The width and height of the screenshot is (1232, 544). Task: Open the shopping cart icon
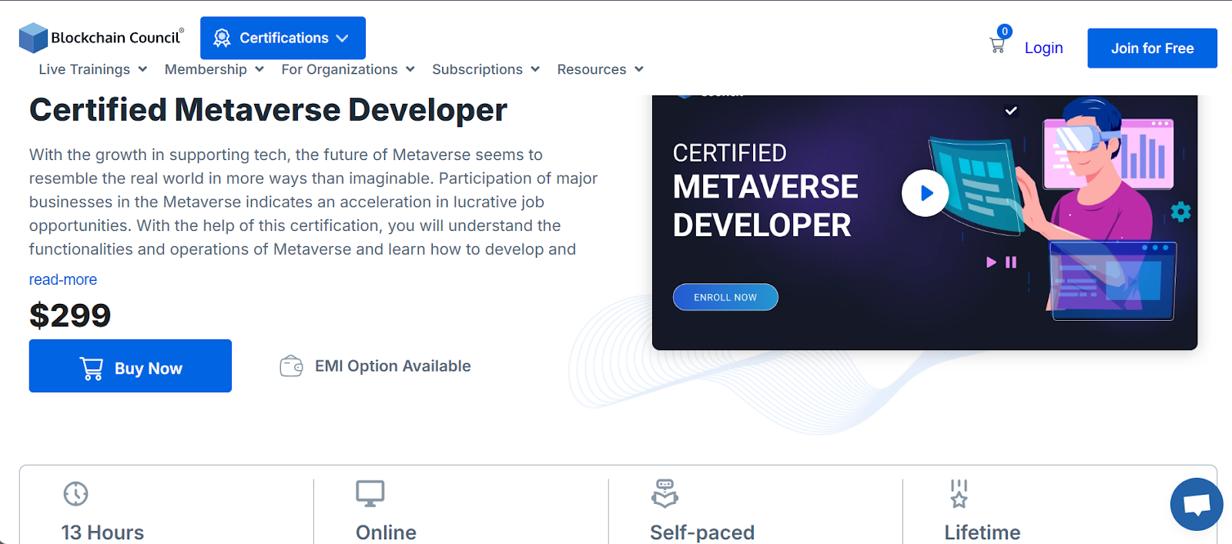(997, 45)
